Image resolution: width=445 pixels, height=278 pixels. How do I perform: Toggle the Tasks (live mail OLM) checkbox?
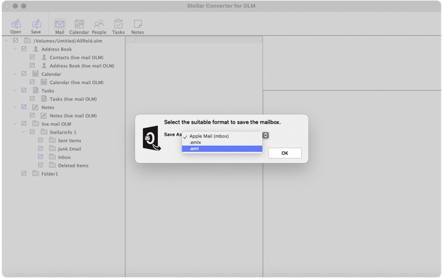point(32,98)
